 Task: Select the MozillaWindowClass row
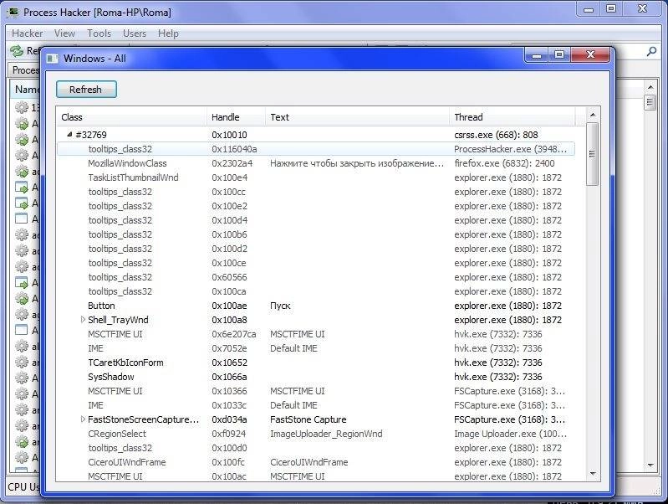tap(316, 163)
